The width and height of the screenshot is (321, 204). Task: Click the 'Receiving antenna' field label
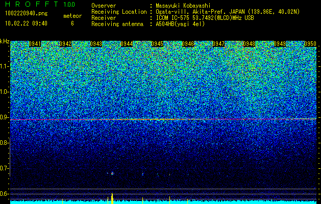(x=117, y=24)
